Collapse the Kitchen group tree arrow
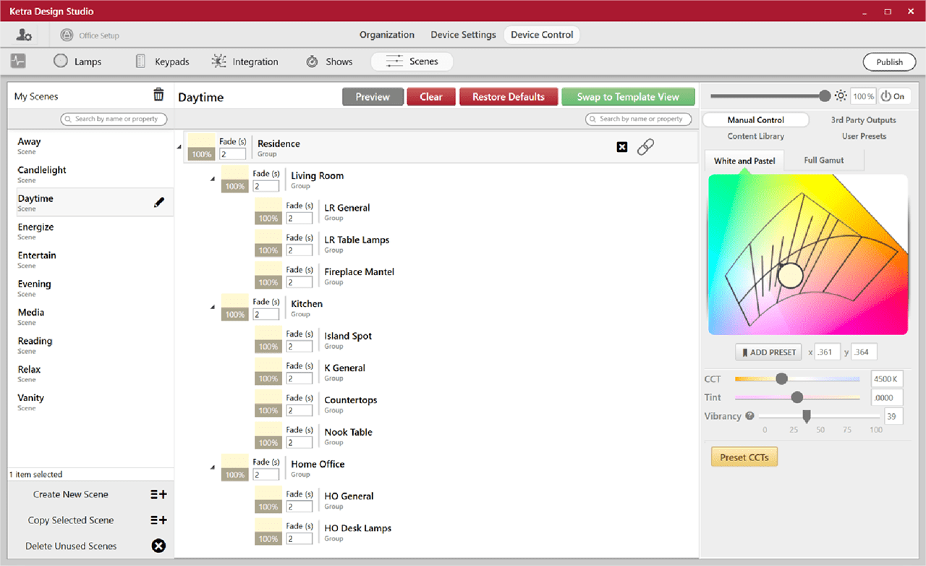 click(x=213, y=307)
